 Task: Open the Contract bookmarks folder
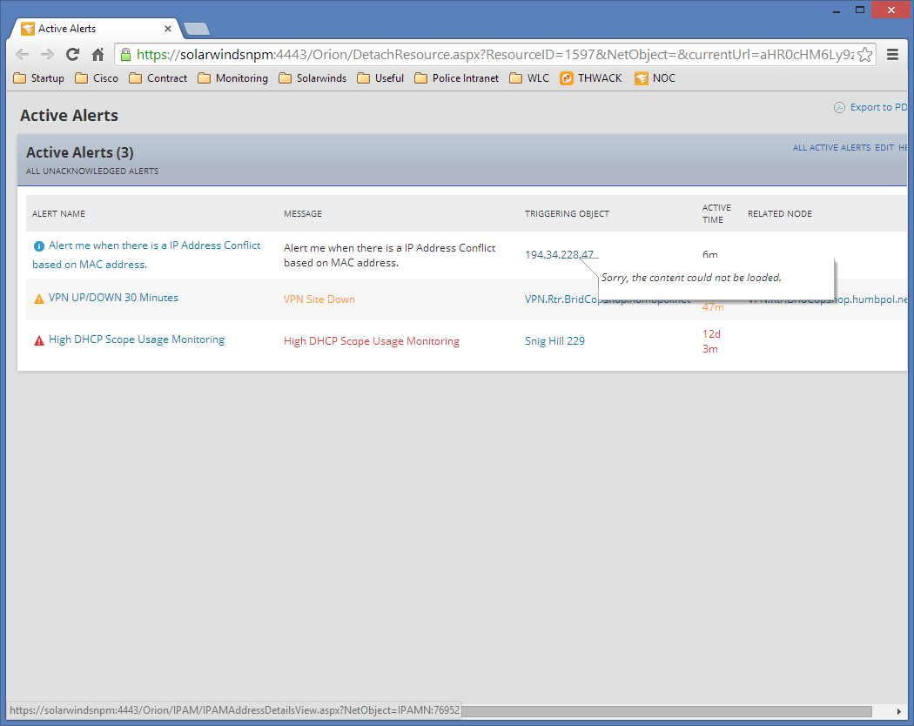click(158, 78)
